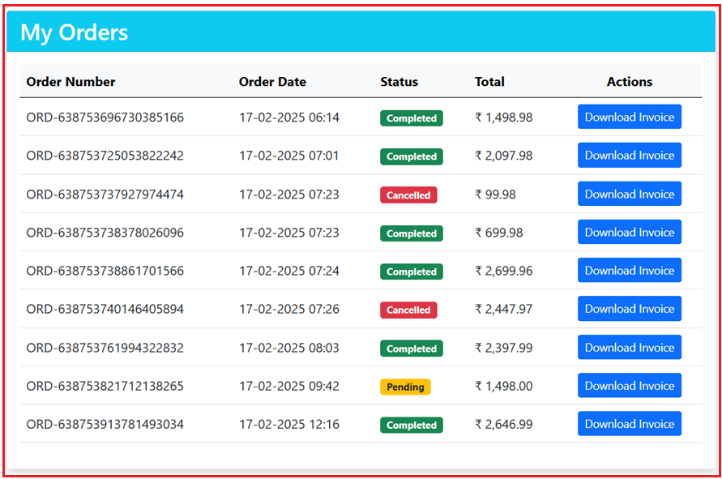Viewport: 722px width, 479px height.
Task: Click the date 17-02-2025 09:42
Action: coord(289,386)
